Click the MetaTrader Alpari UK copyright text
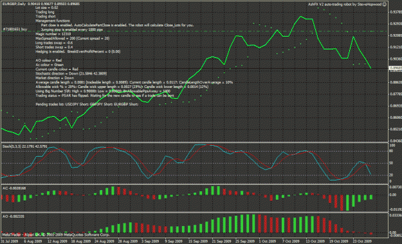The image size is (402, 244). pos(55,234)
